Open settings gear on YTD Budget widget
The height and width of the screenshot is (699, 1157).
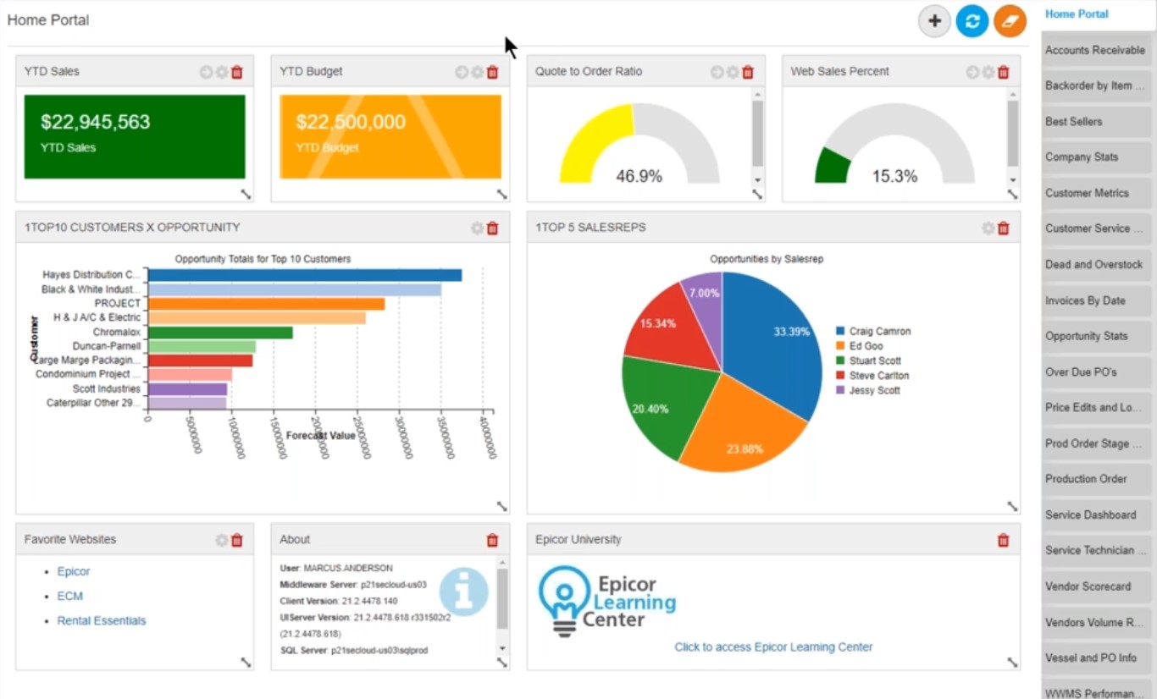coord(478,73)
